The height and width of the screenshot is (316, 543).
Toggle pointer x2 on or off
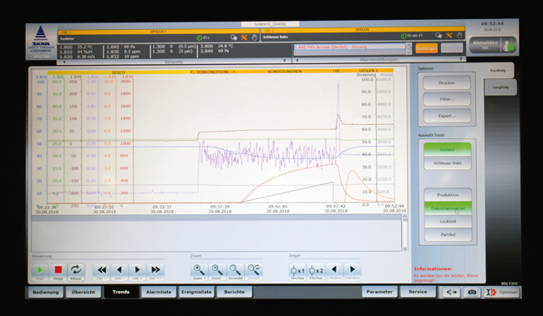point(316,272)
